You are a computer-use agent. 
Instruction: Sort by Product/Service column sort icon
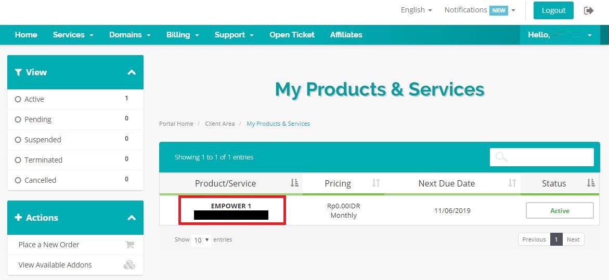[x=294, y=183]
